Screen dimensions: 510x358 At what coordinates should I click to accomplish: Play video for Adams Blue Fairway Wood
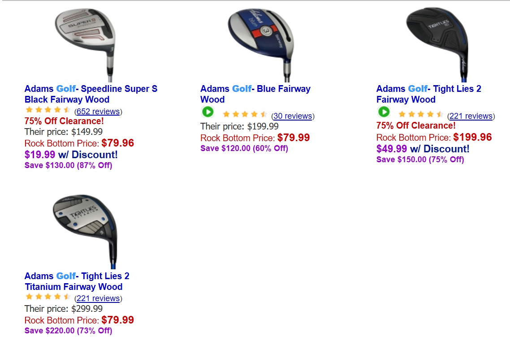point(207,112)
